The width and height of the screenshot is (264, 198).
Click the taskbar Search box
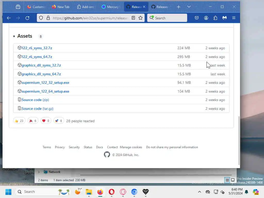(43, 192)
